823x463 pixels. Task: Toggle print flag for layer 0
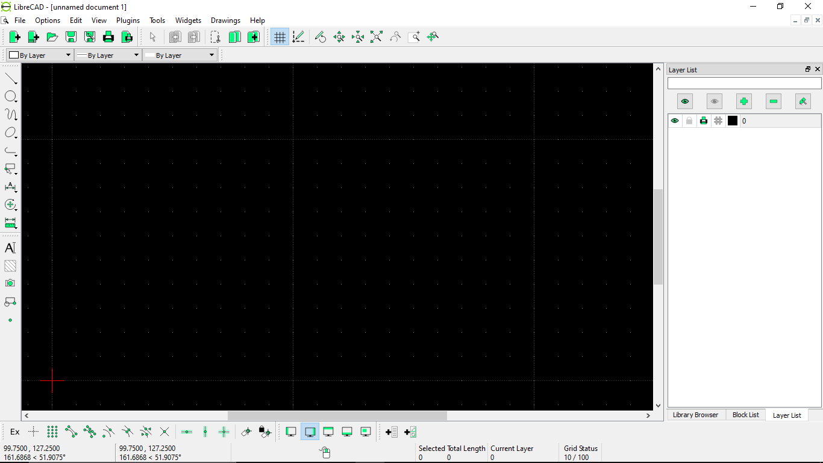pos(704,121)
